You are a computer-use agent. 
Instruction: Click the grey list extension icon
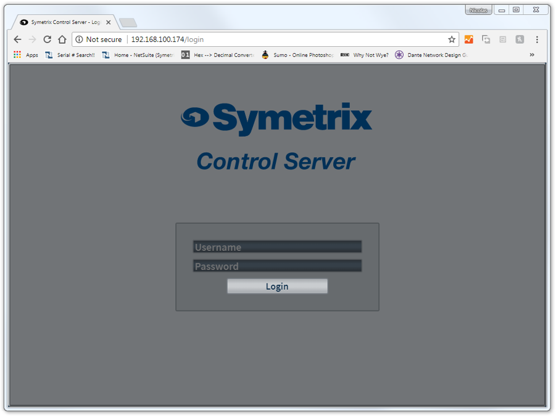pyautogui.click(x=503, y=39)
